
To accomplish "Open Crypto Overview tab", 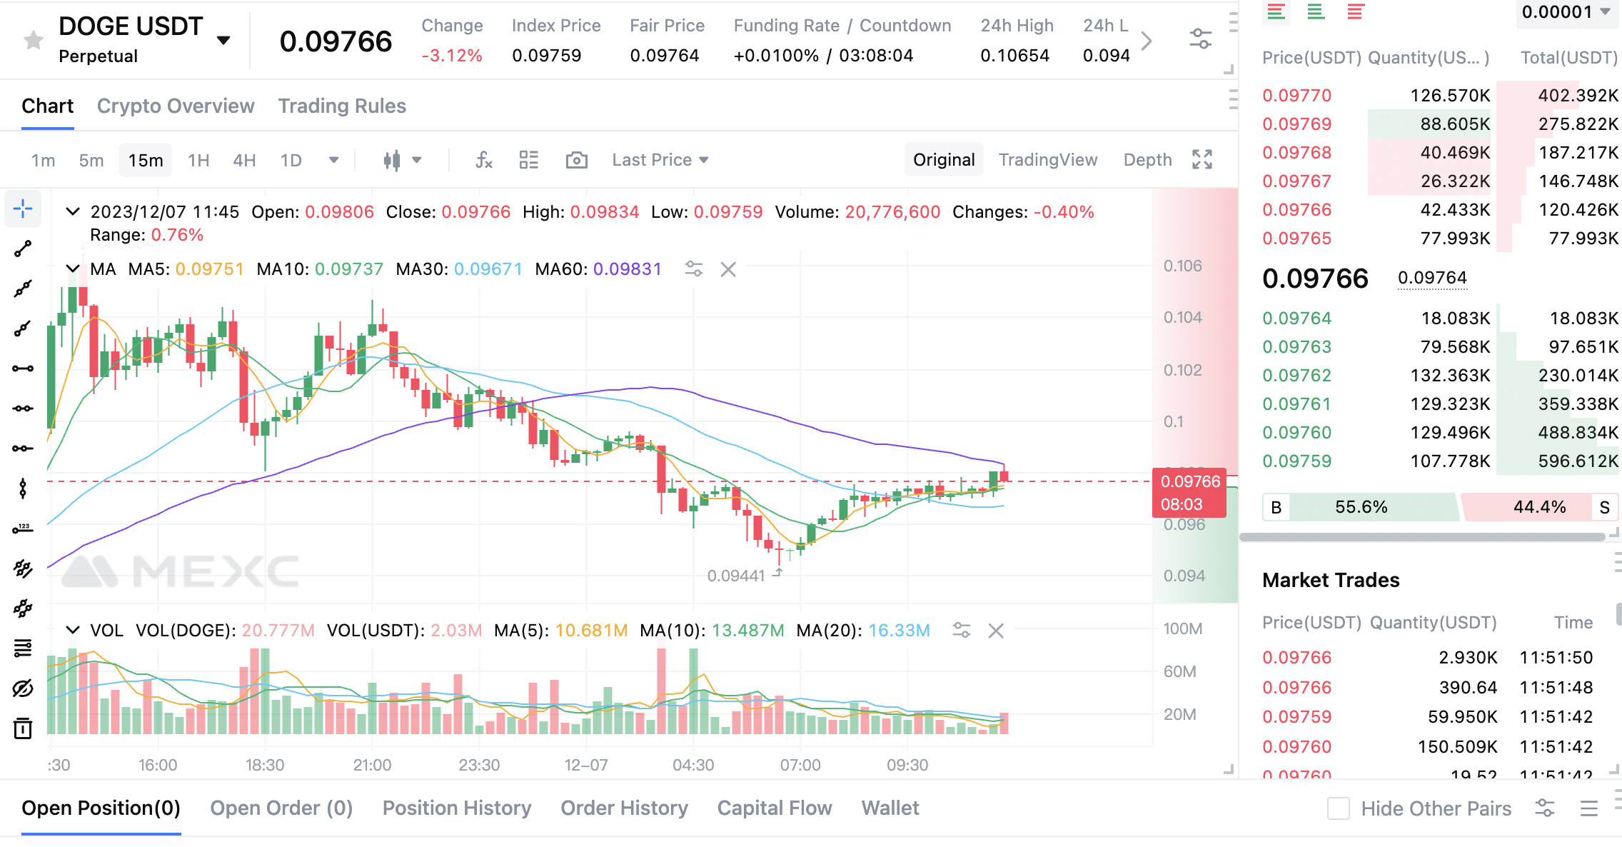I will tap(176, 106).
